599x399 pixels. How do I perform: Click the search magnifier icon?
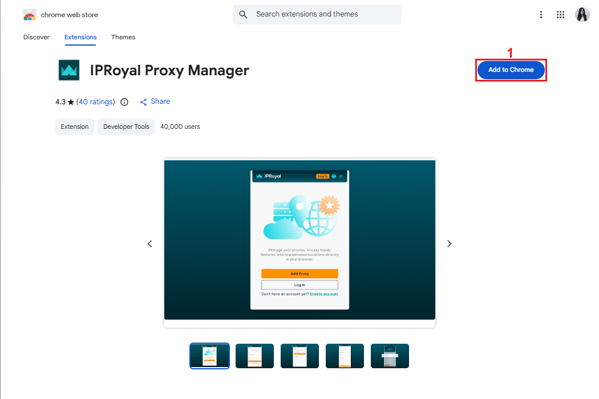click(x=244, y=15)
